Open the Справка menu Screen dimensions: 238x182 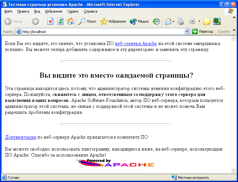coord(91,12)
